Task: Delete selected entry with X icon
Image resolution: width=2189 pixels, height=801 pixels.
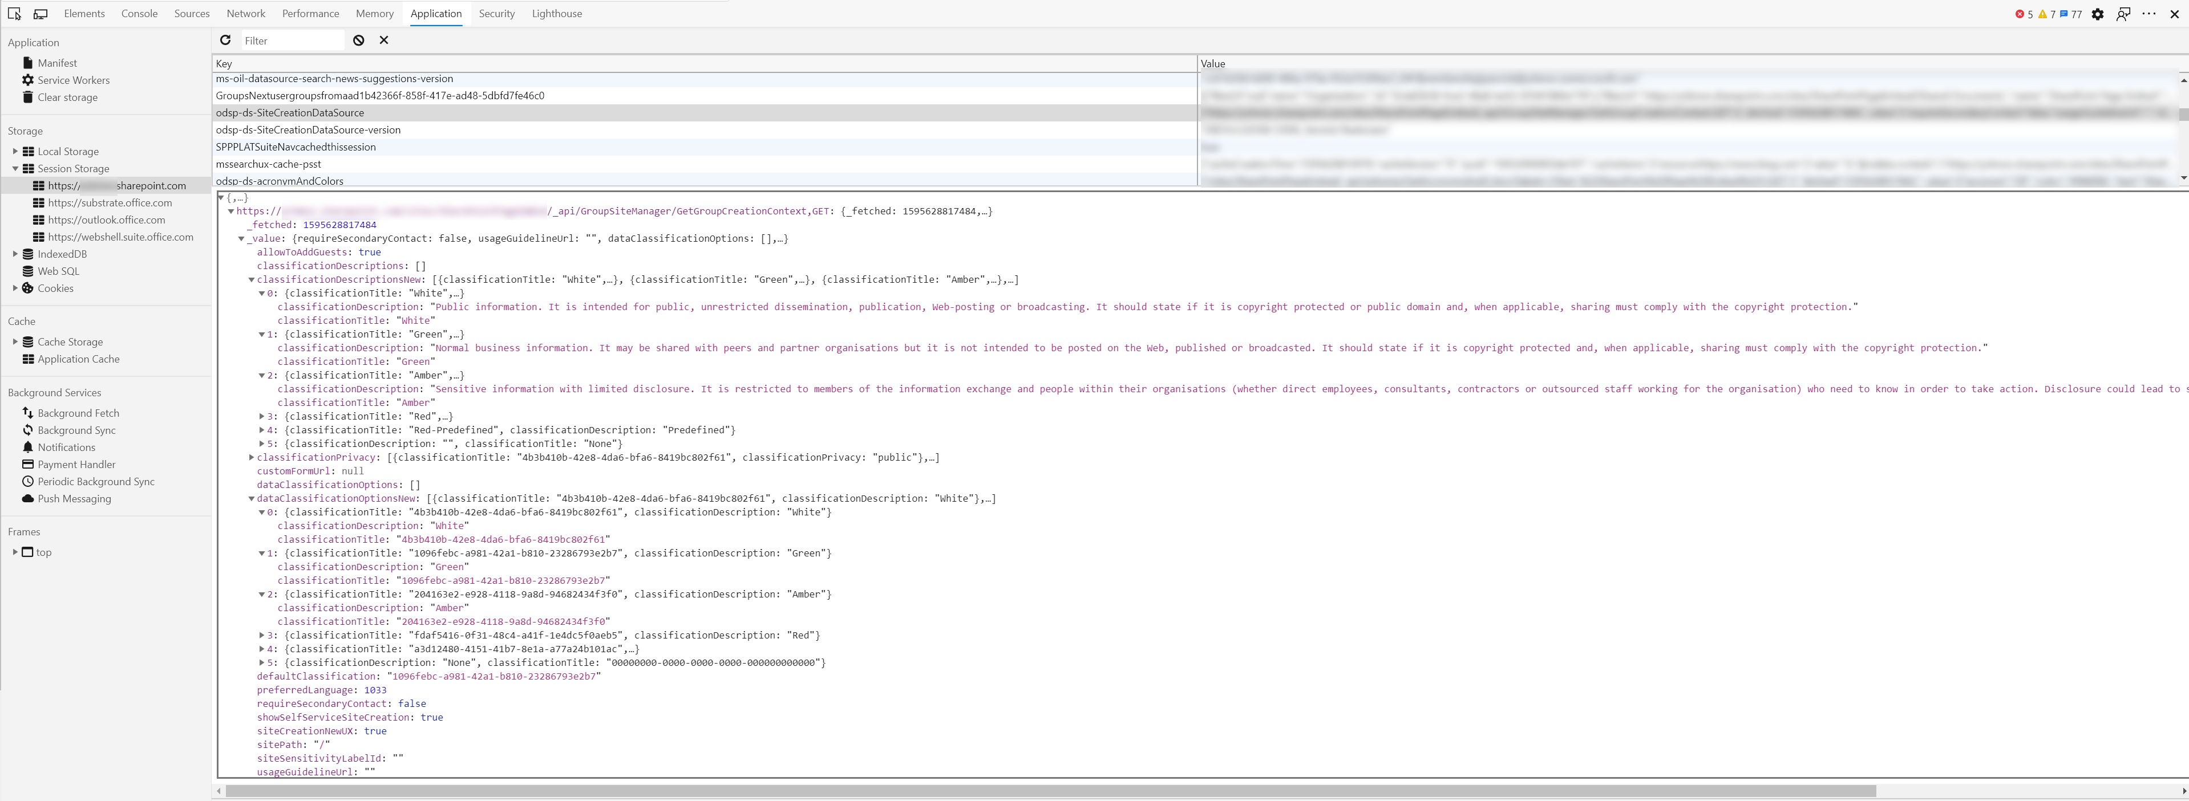Action: click(384, 40)
